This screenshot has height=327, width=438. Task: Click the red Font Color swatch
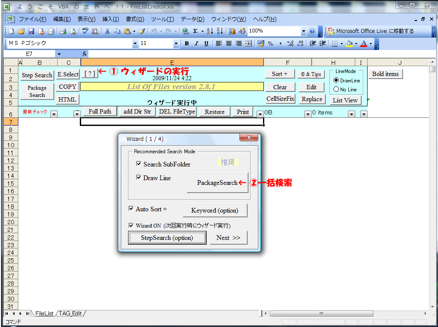(x=363, y=44)
